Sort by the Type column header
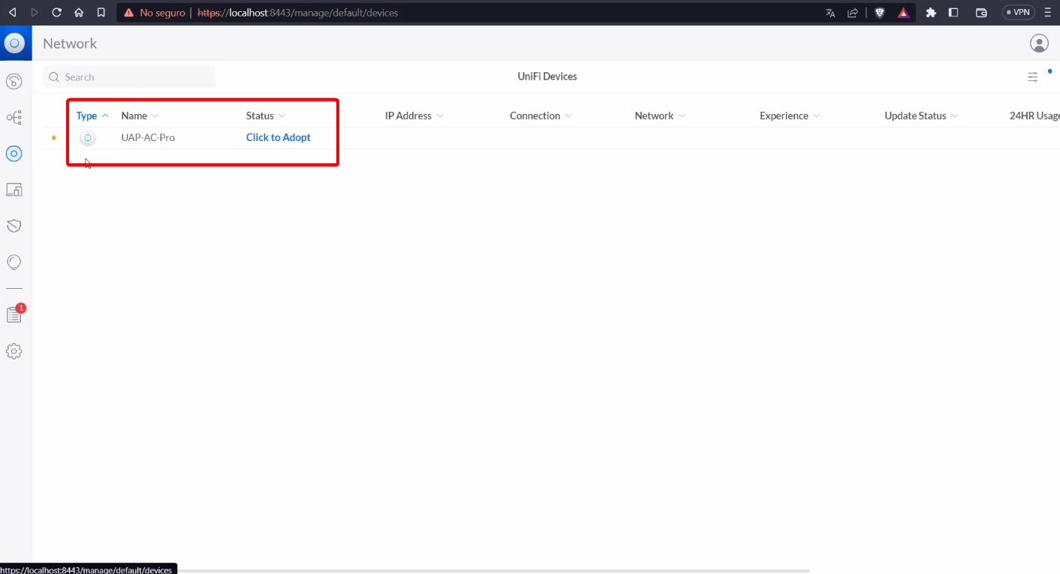Image resolution: width=1060 pixels, height=574 pixels. click(x=93, y=116)
